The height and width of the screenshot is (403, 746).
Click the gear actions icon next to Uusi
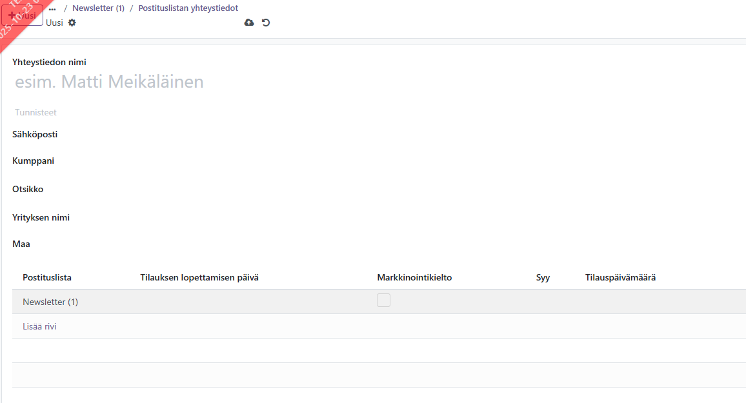72,23
